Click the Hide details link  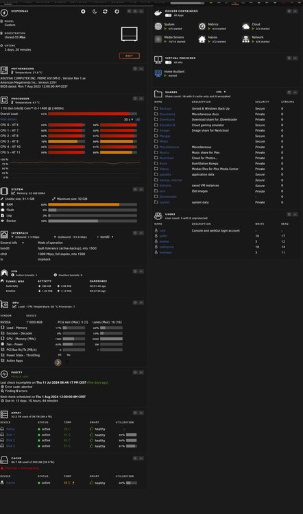click(8, 119)
